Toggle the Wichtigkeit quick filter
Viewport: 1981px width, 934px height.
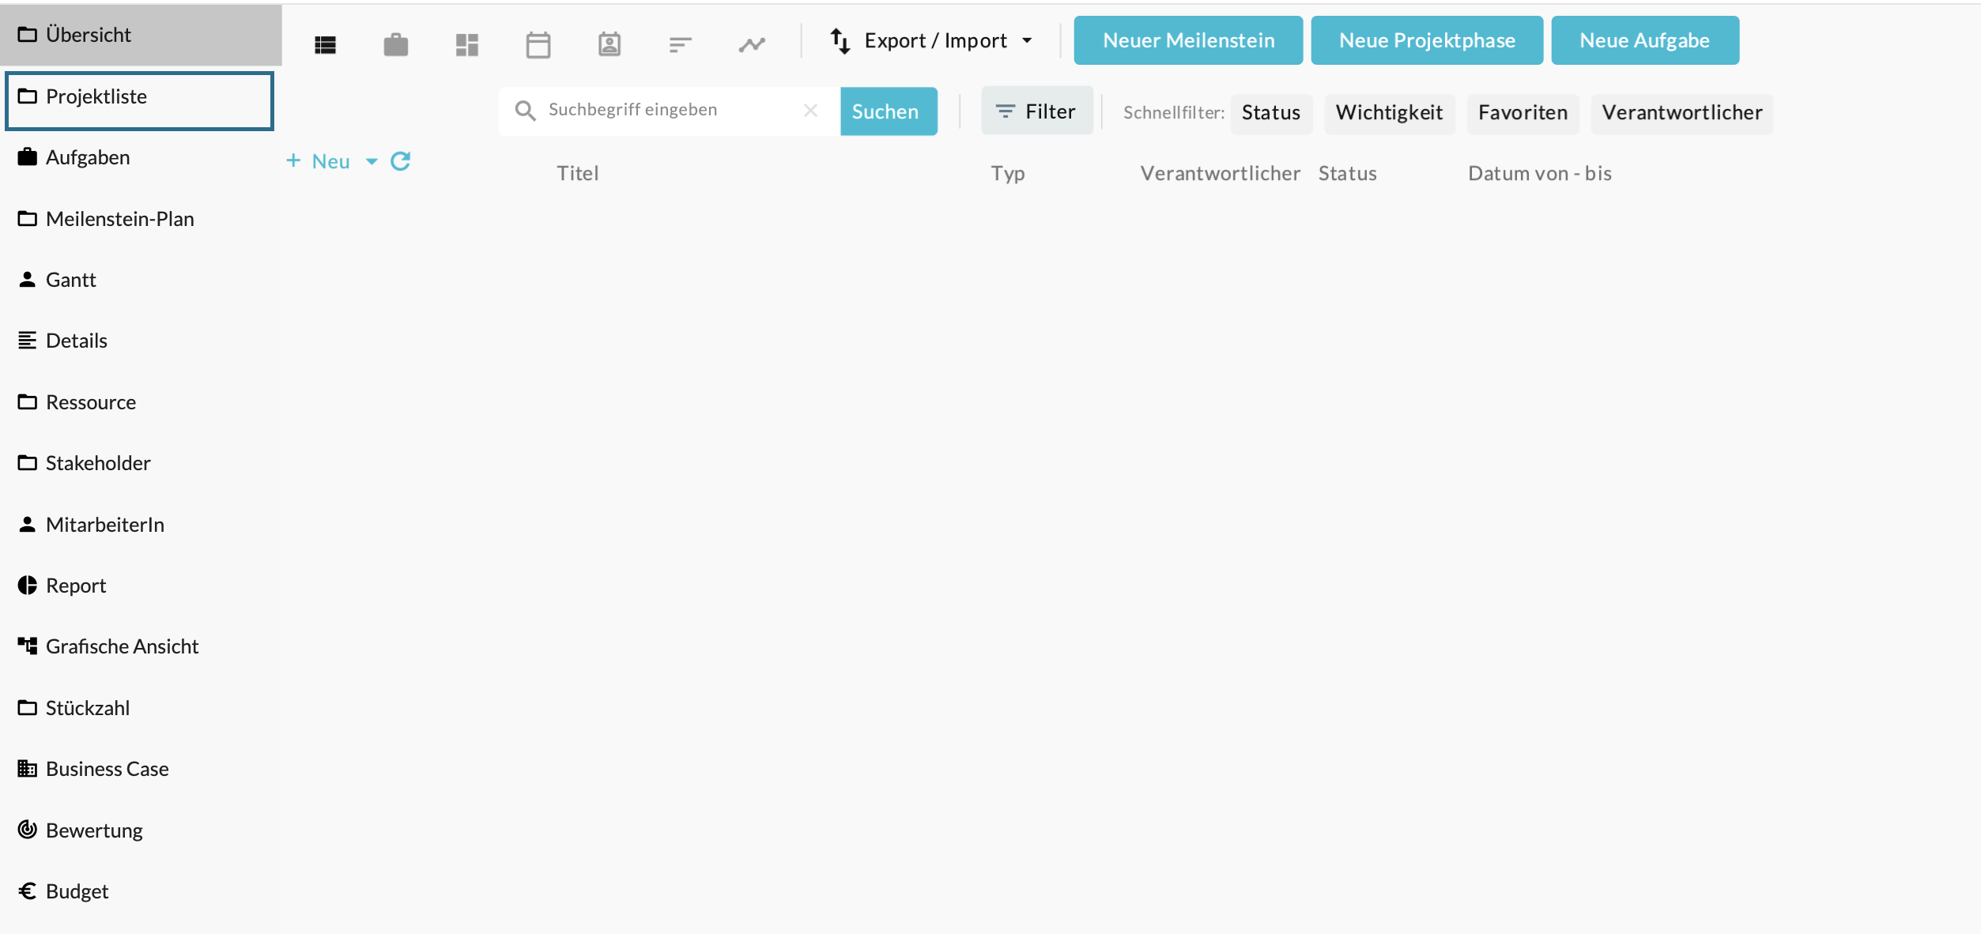[1389, 113]
